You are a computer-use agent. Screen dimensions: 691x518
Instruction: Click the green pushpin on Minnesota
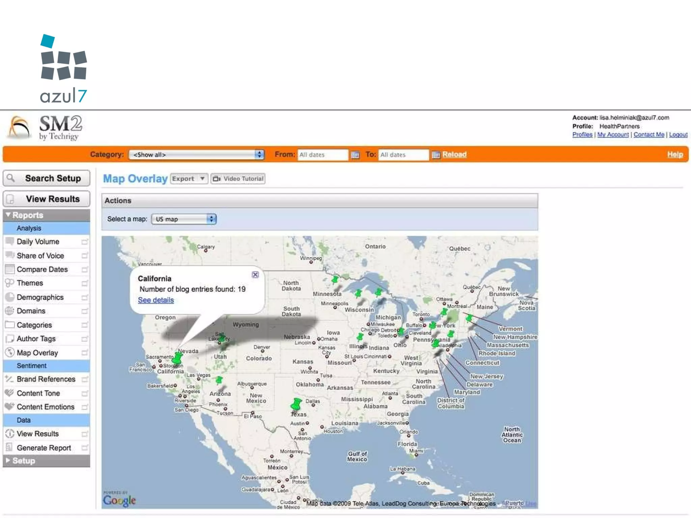(x=335, y=279)
